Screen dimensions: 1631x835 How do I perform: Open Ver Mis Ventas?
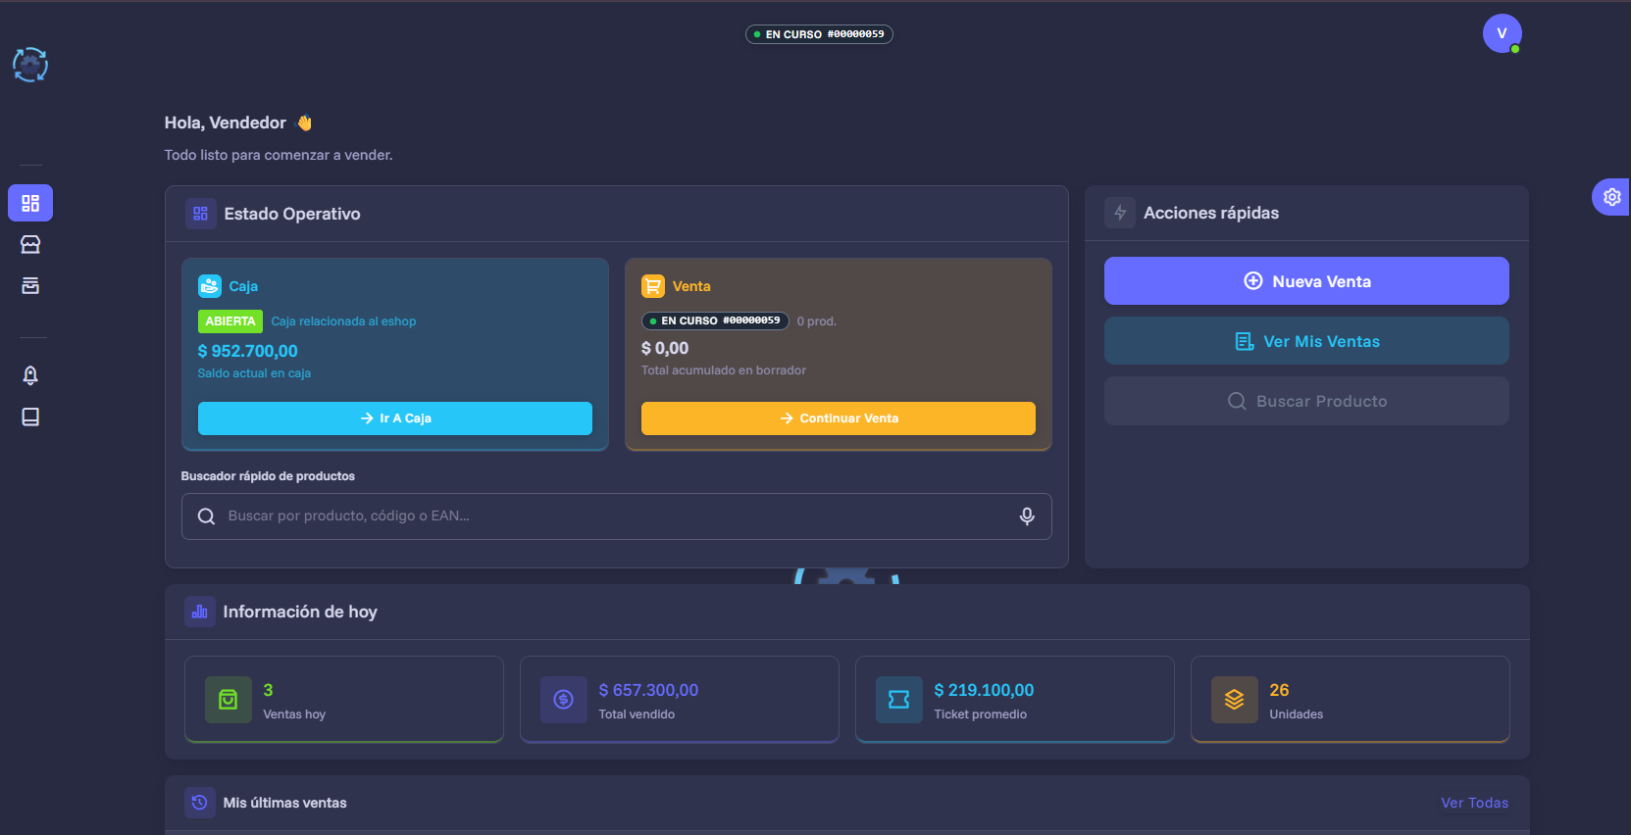[x=1306, y=341]
